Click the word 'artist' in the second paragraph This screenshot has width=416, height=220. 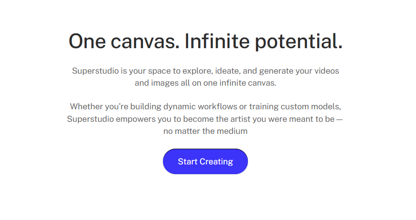pyautogui.click(x=240, y=119)
